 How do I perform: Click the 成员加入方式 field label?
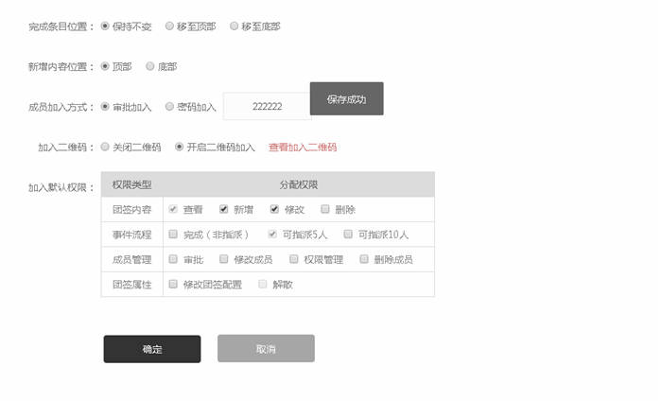[61, 107]
